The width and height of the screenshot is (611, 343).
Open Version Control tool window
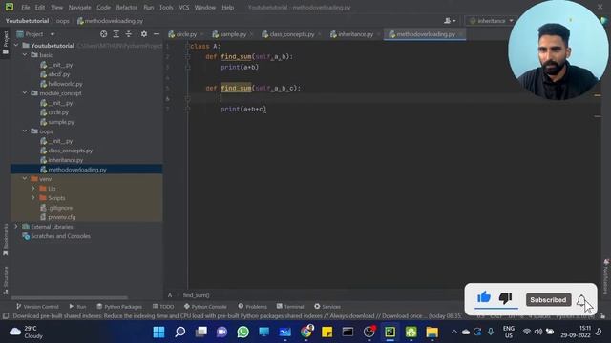37,307
